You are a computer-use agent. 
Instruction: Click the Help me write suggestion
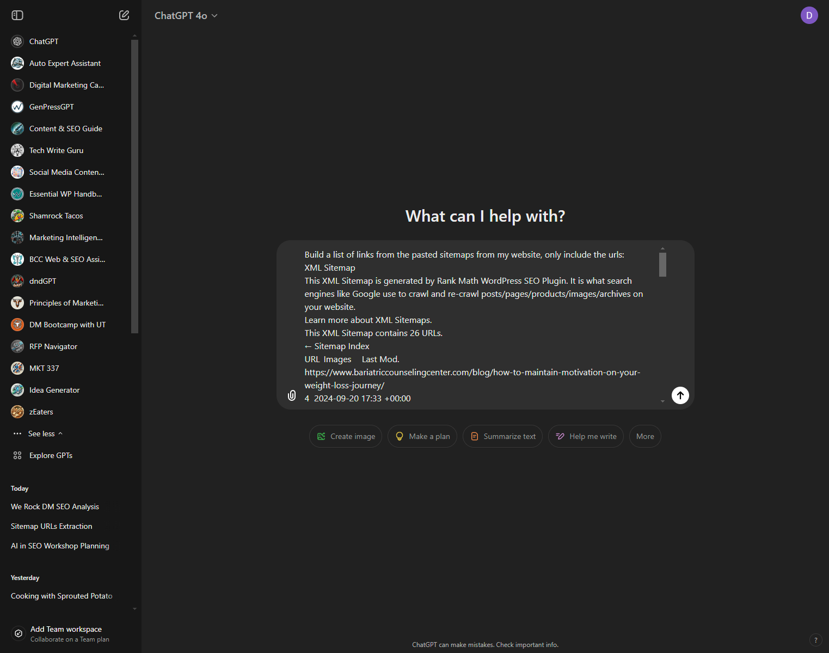point(586,436)
